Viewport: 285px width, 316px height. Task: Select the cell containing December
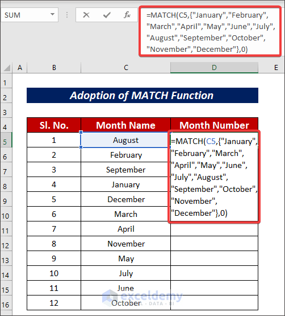pos(126,199)
